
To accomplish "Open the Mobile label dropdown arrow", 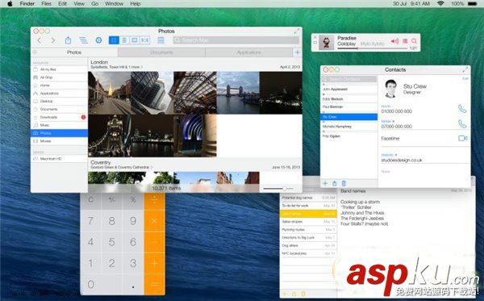I will point(394,121).
